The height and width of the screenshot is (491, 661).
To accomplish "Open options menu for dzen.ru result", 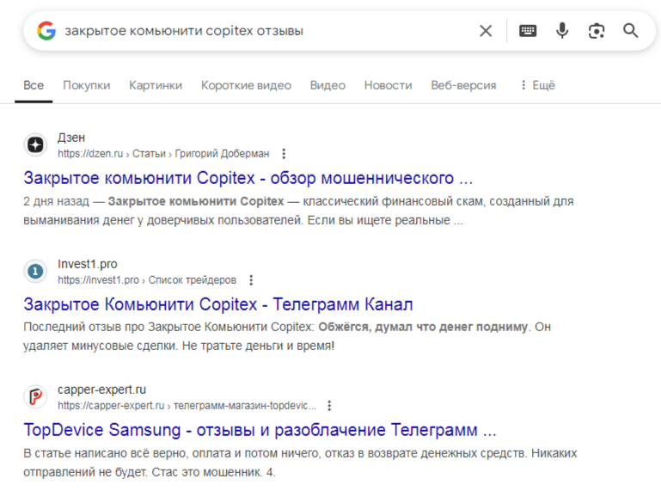I will (x=284, y=154).
